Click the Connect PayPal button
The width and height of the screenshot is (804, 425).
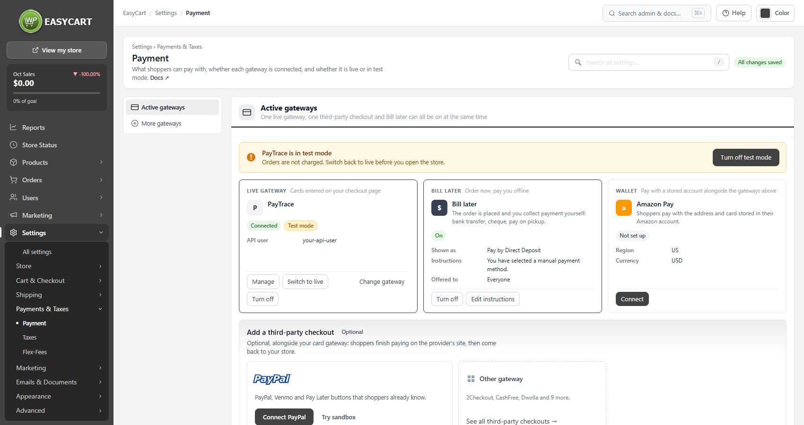pos(284,417)
